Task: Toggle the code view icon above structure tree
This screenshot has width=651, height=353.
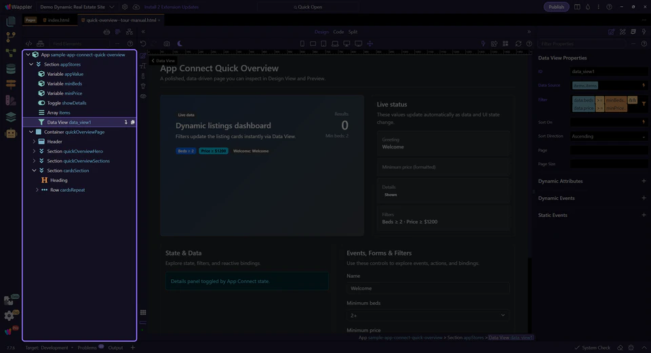Action: [28, 43]
